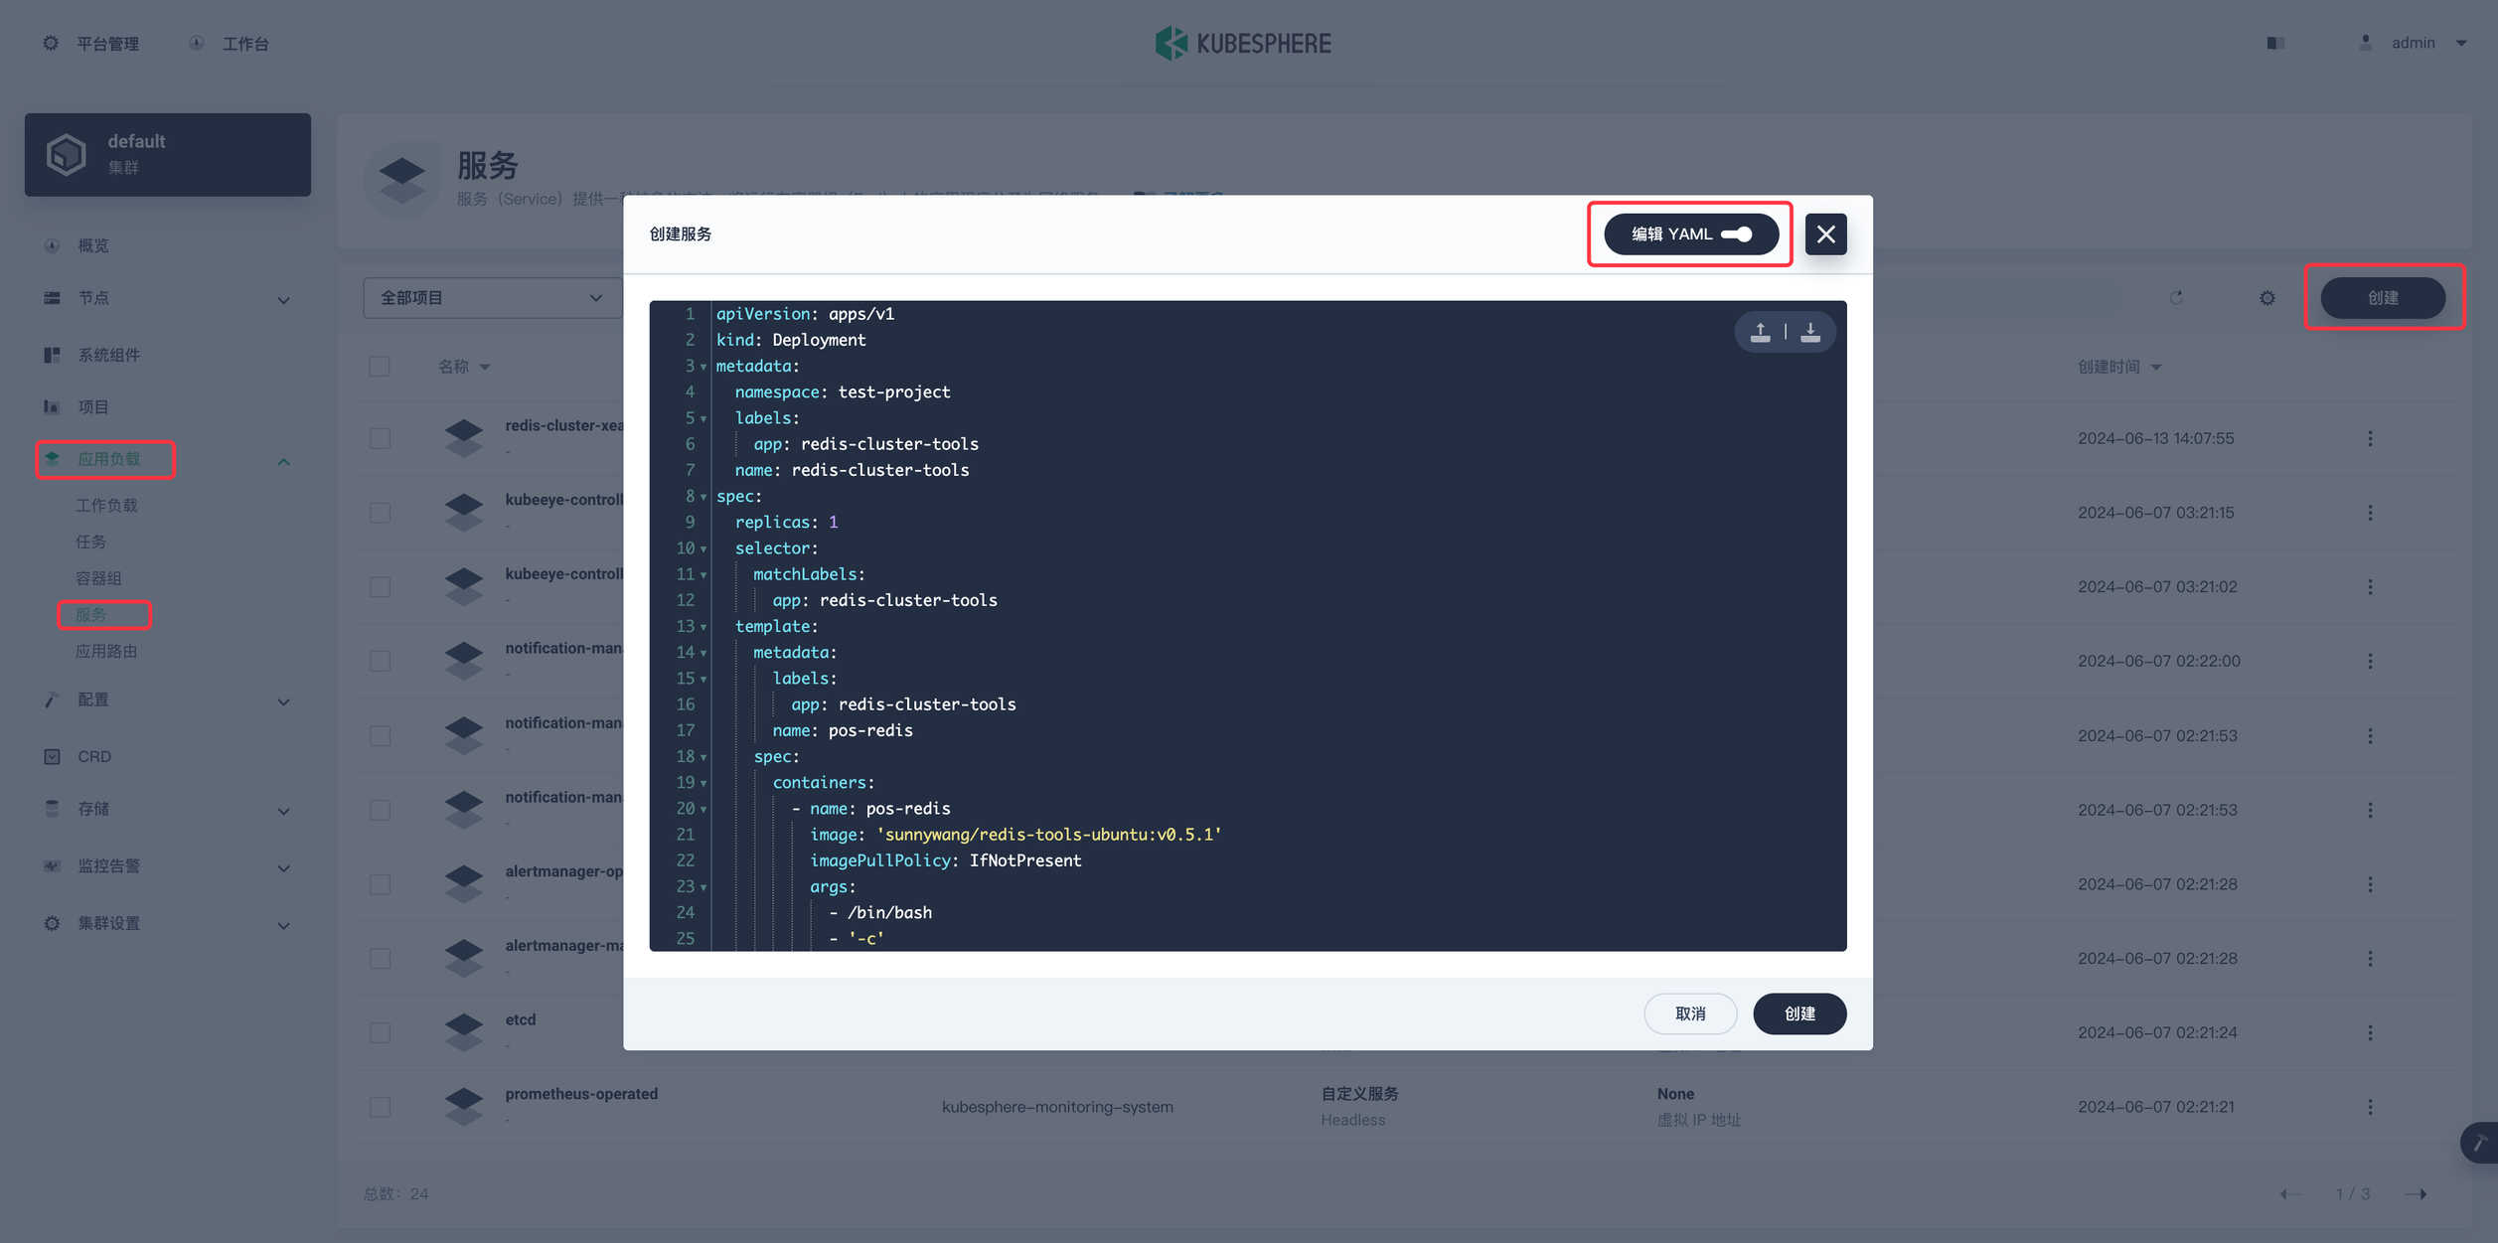2498x1243 pixels.
Task: Open CRD in the sidebar
Action: click(x=94, y=757)
